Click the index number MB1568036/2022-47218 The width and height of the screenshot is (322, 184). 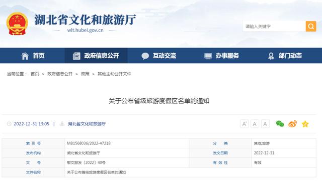click(x=89, y=143)
